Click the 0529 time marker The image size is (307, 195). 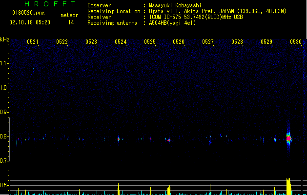[x=266, y=42]
